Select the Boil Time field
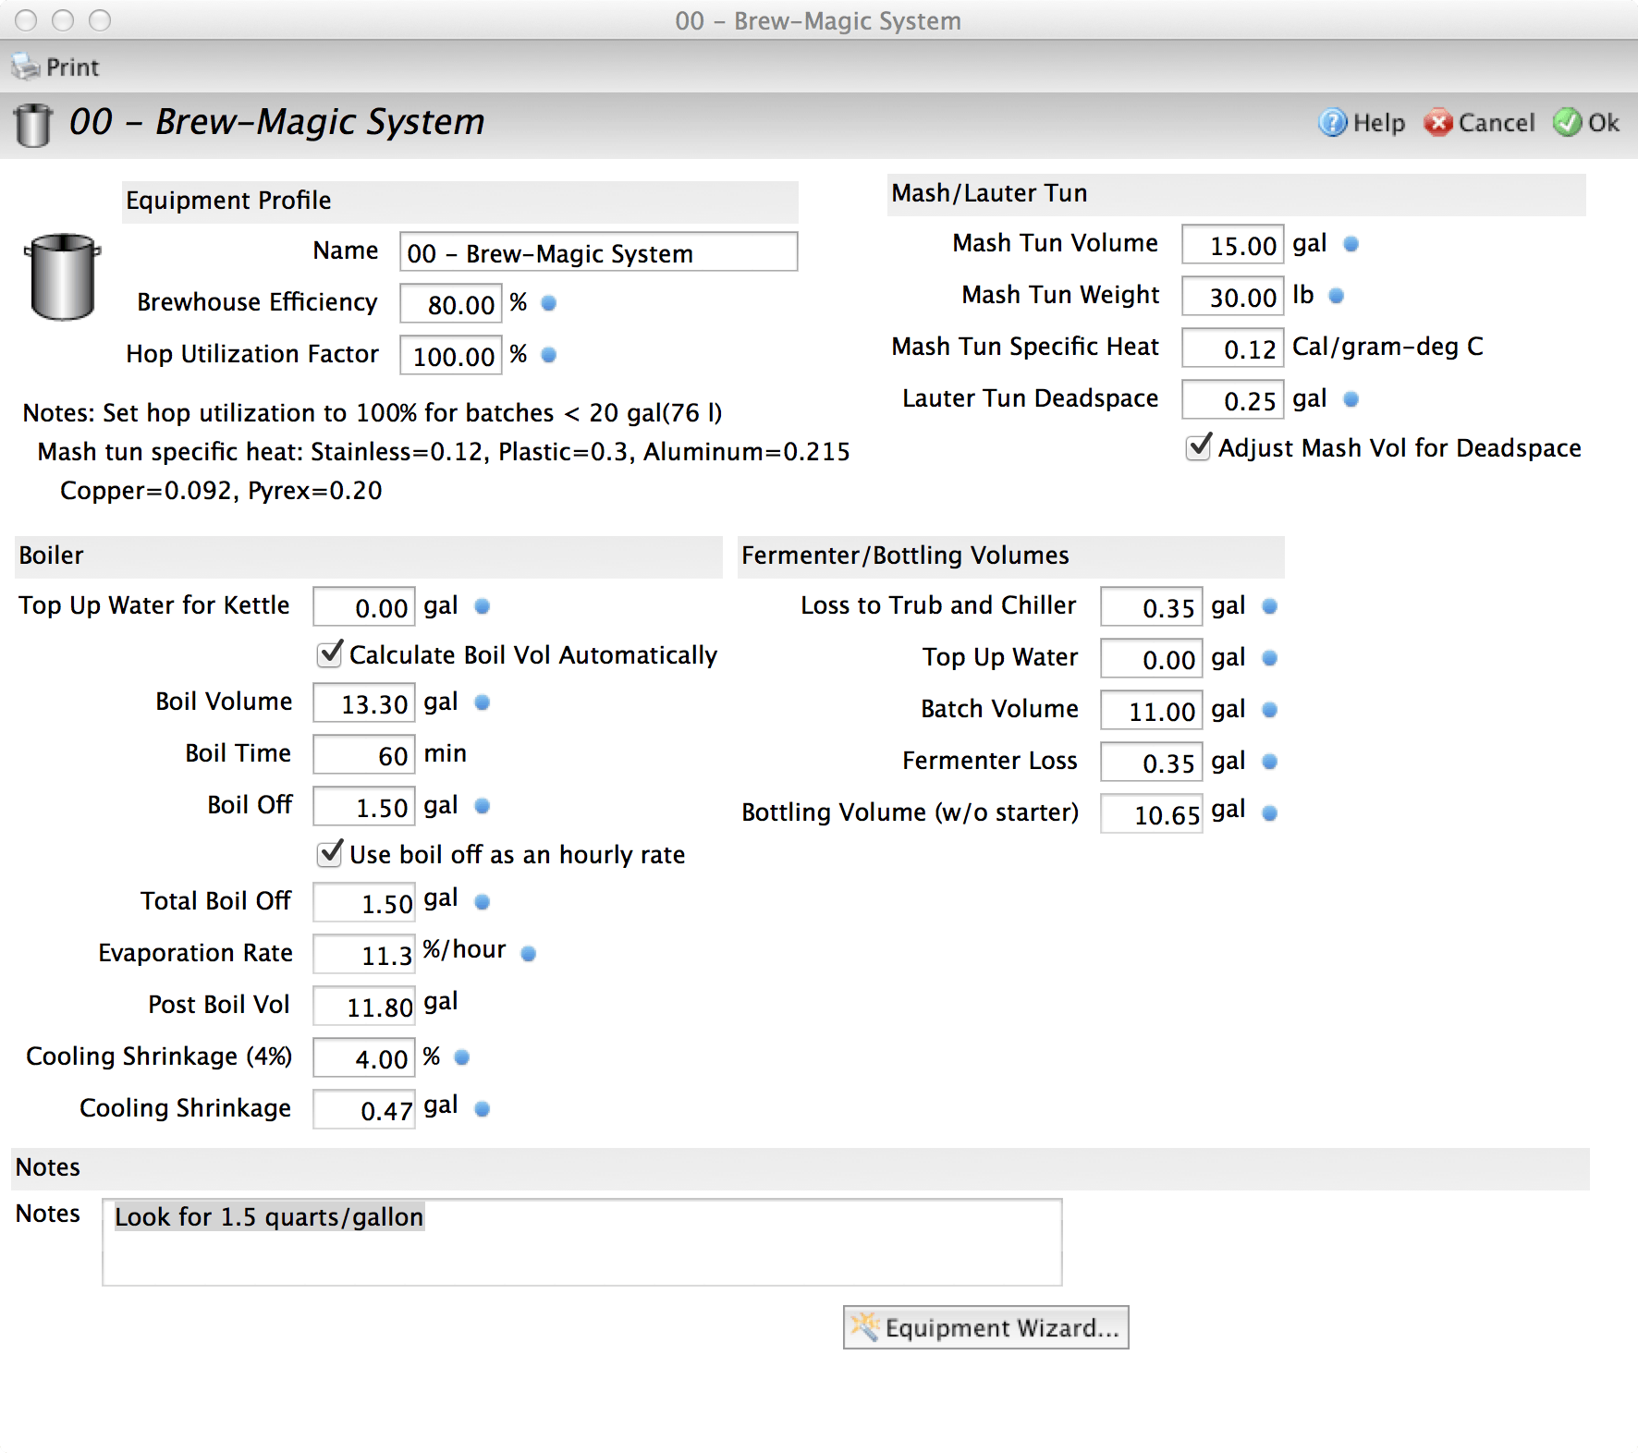 [363, 754]
